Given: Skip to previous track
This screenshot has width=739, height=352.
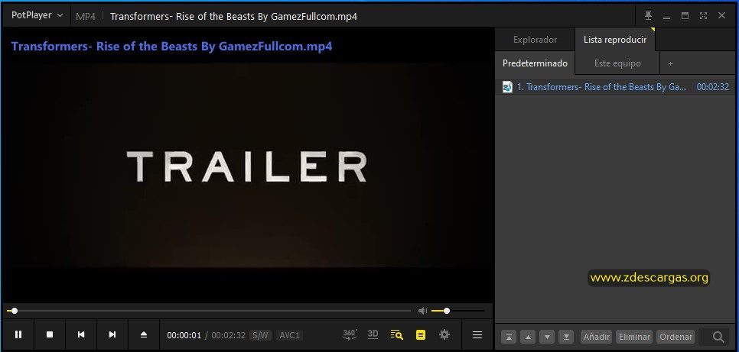Looking at the screenshot, I should coord(81,334).
